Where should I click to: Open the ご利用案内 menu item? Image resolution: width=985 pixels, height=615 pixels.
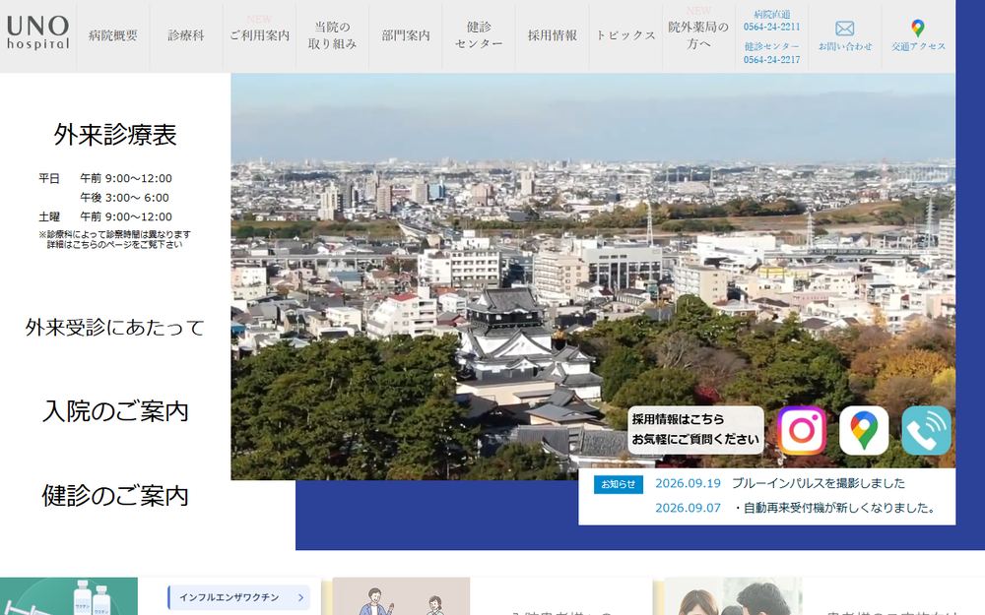click(x=259, y=35)
